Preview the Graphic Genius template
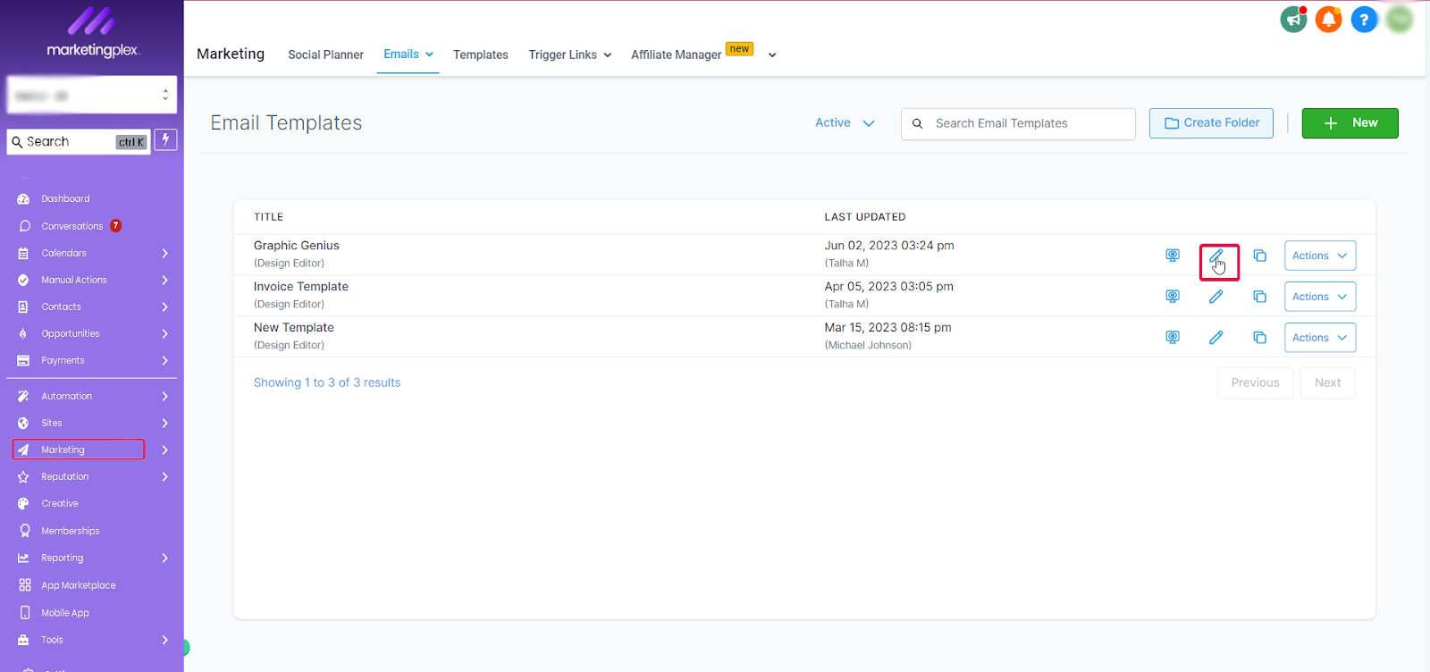The height and width of the screenshot is (672, 1430). (x=1173, y=256)
